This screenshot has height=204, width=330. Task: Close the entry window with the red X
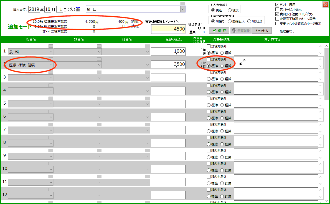tap(325, 4)
